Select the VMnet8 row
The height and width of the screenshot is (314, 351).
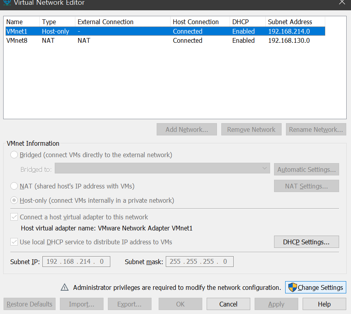165,40
